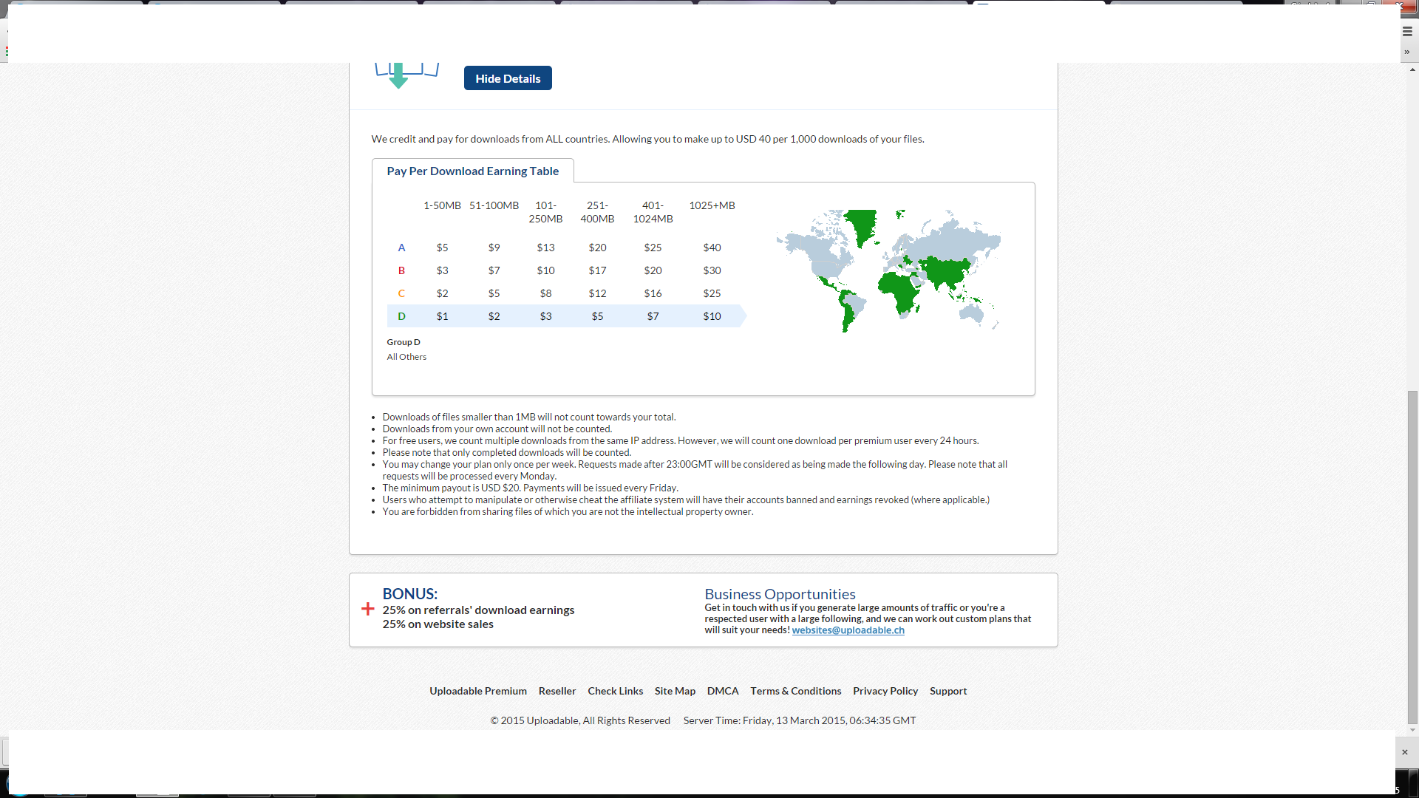Click the All Others text
Screen dimensions: 1419x798
tap(406, 357)
